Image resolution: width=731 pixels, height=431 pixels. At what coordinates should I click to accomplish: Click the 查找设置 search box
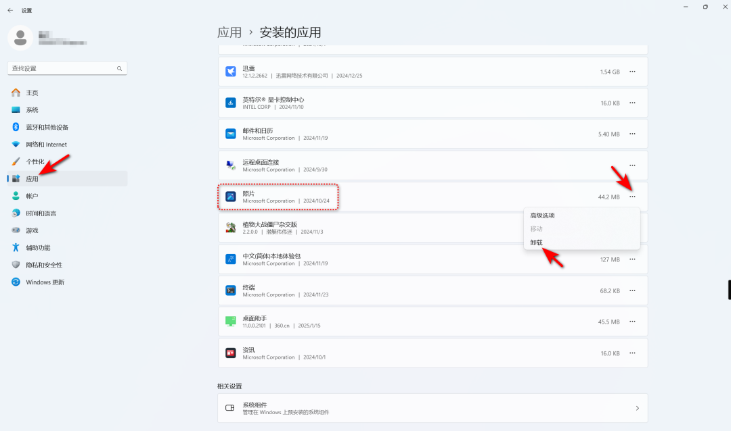coord(67,68)
